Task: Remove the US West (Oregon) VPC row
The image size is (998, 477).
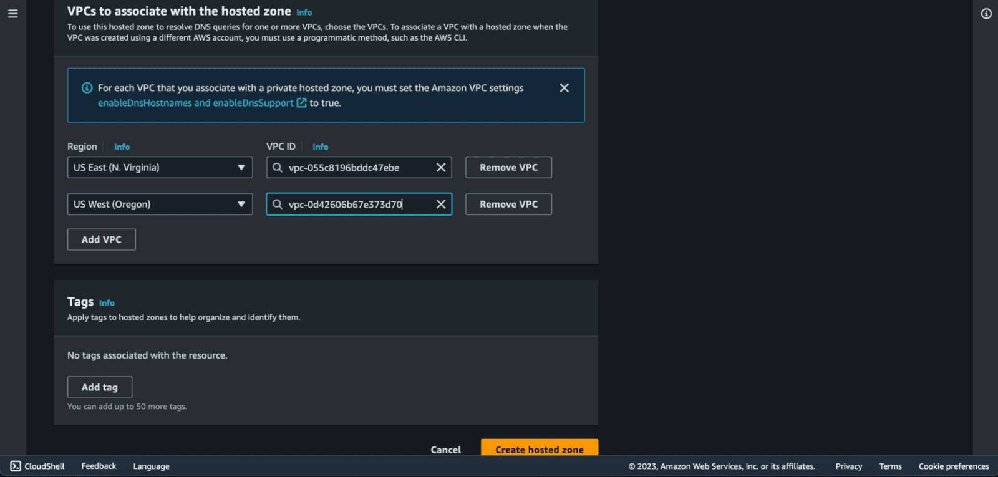Action: point(508,205)
